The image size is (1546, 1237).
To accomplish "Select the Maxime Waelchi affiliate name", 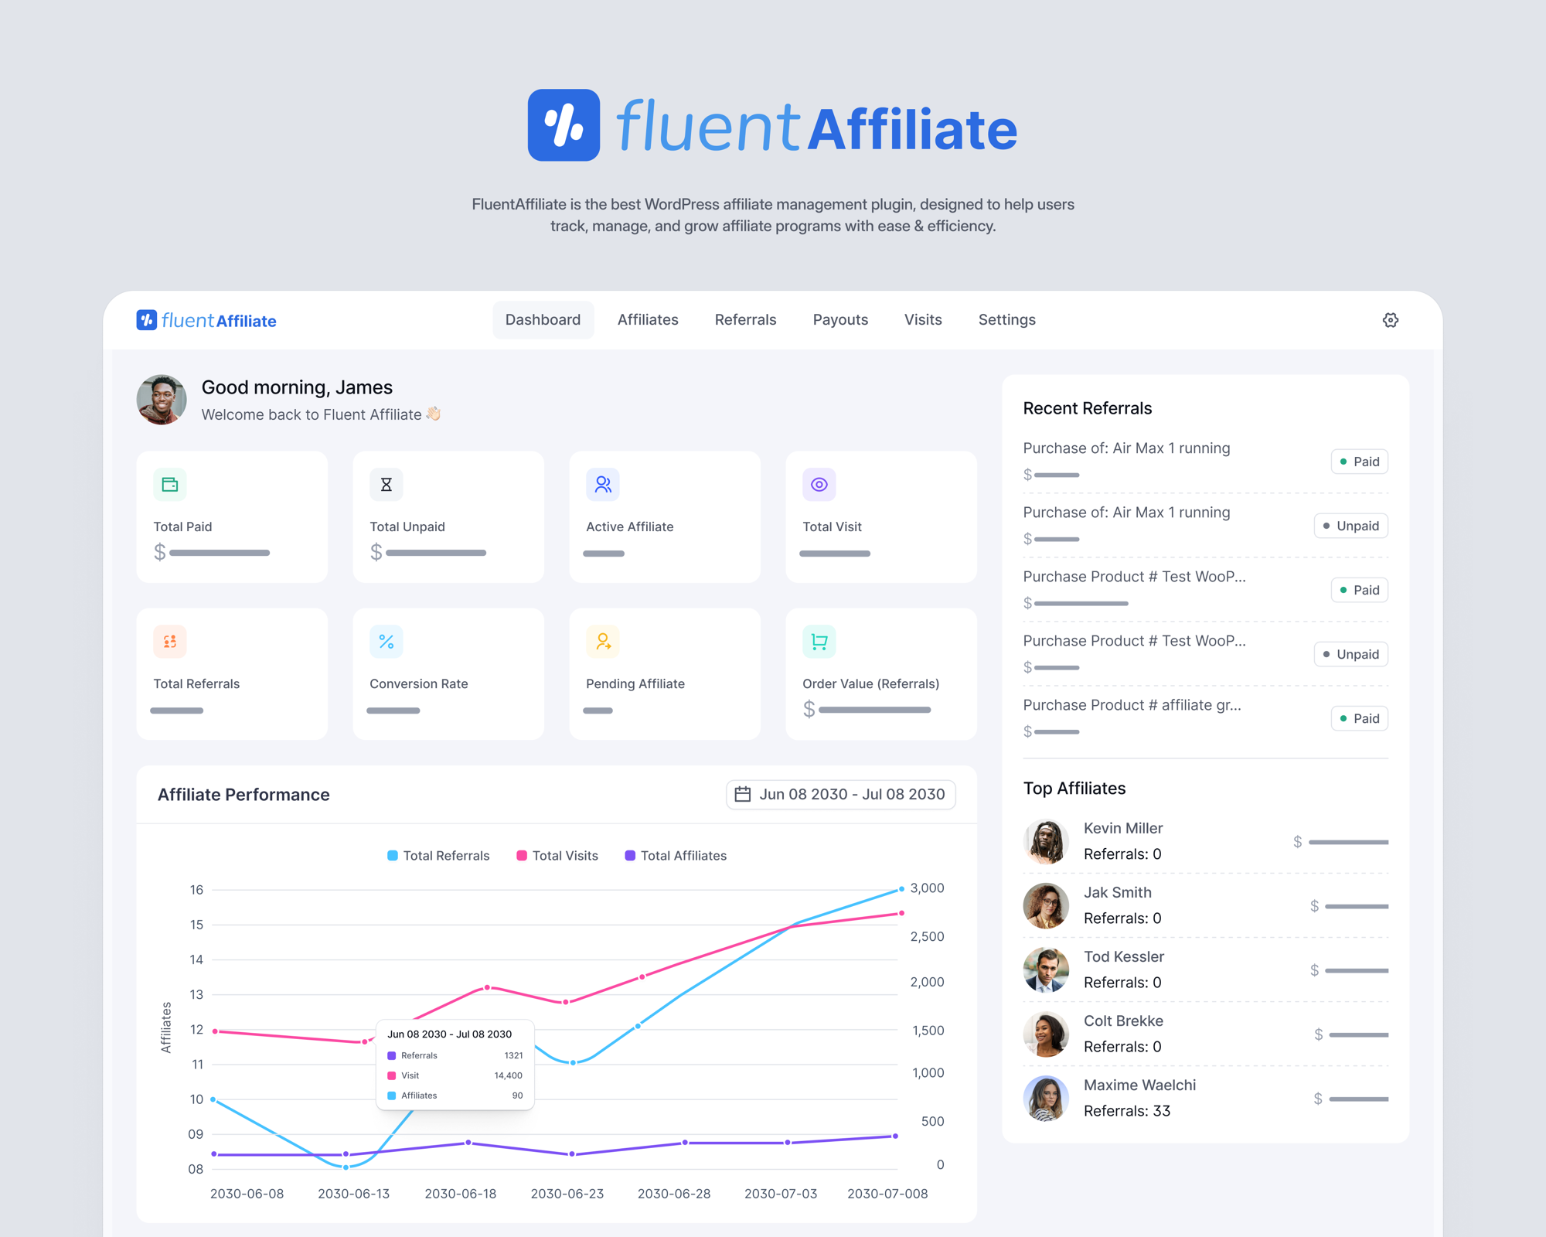I will 1139,1085.
